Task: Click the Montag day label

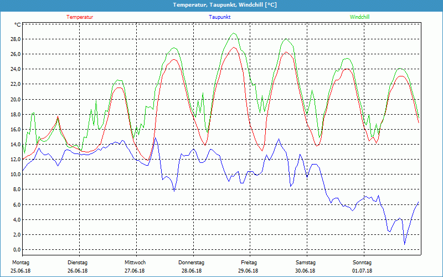Action: (20, 263)
